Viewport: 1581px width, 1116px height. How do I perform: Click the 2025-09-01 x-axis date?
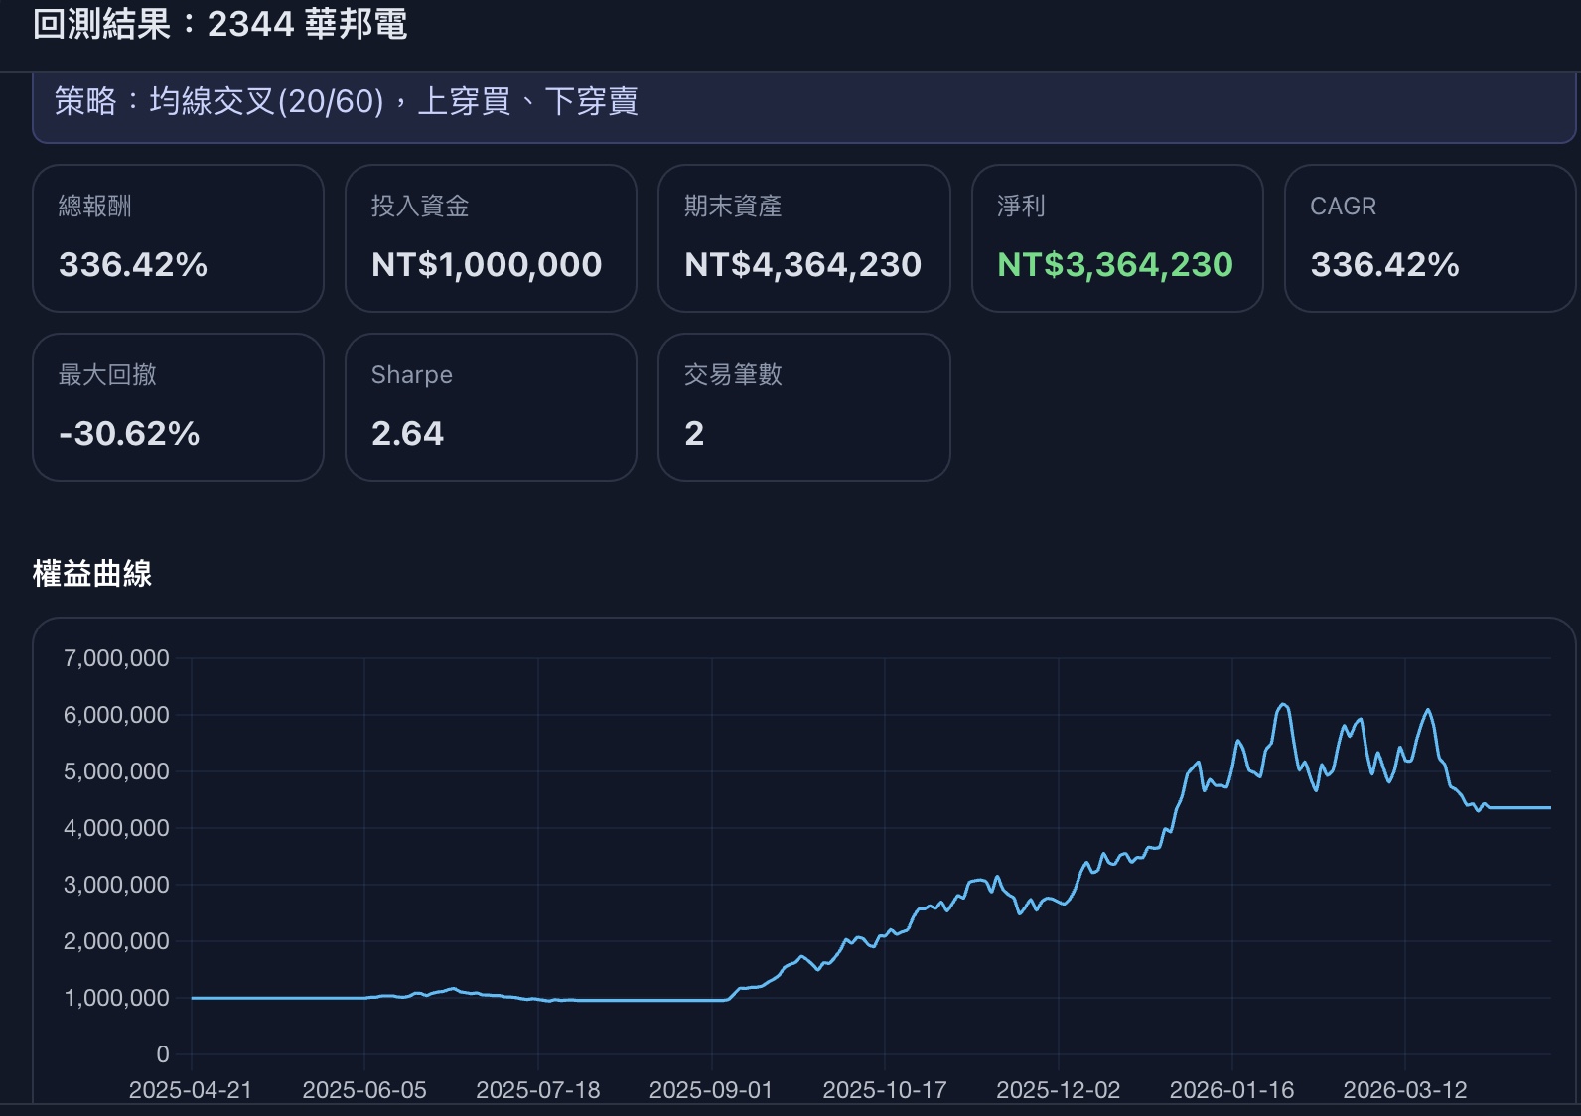(x=711, y=1090)
